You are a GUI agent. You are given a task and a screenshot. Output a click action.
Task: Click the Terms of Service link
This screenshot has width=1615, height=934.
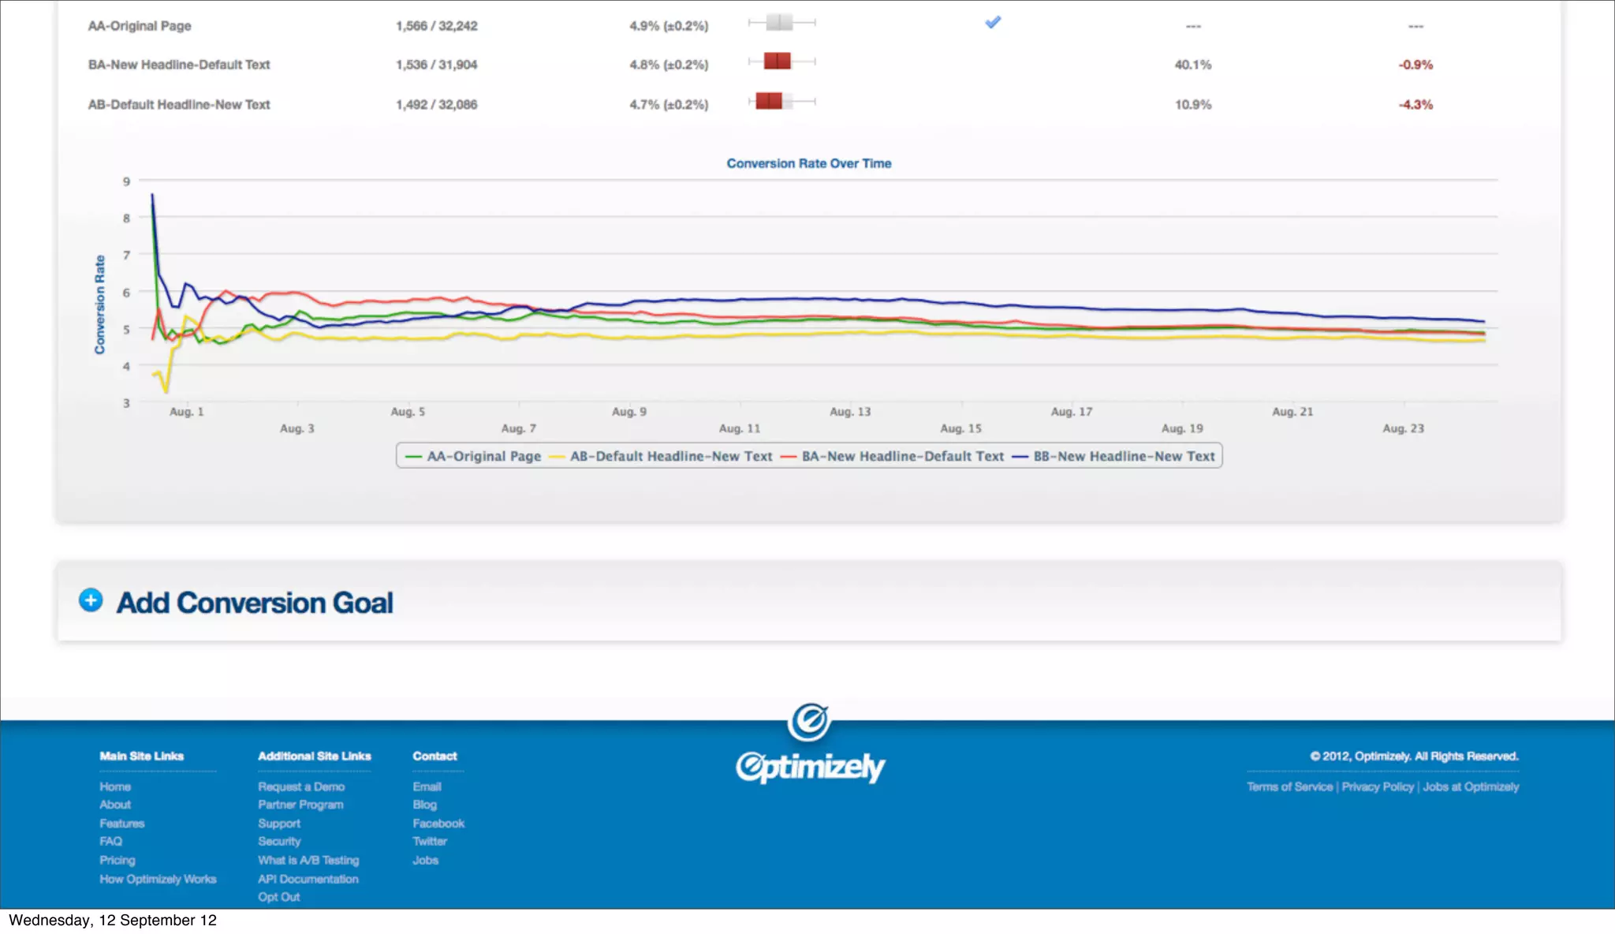click(x=1289, y=786)
